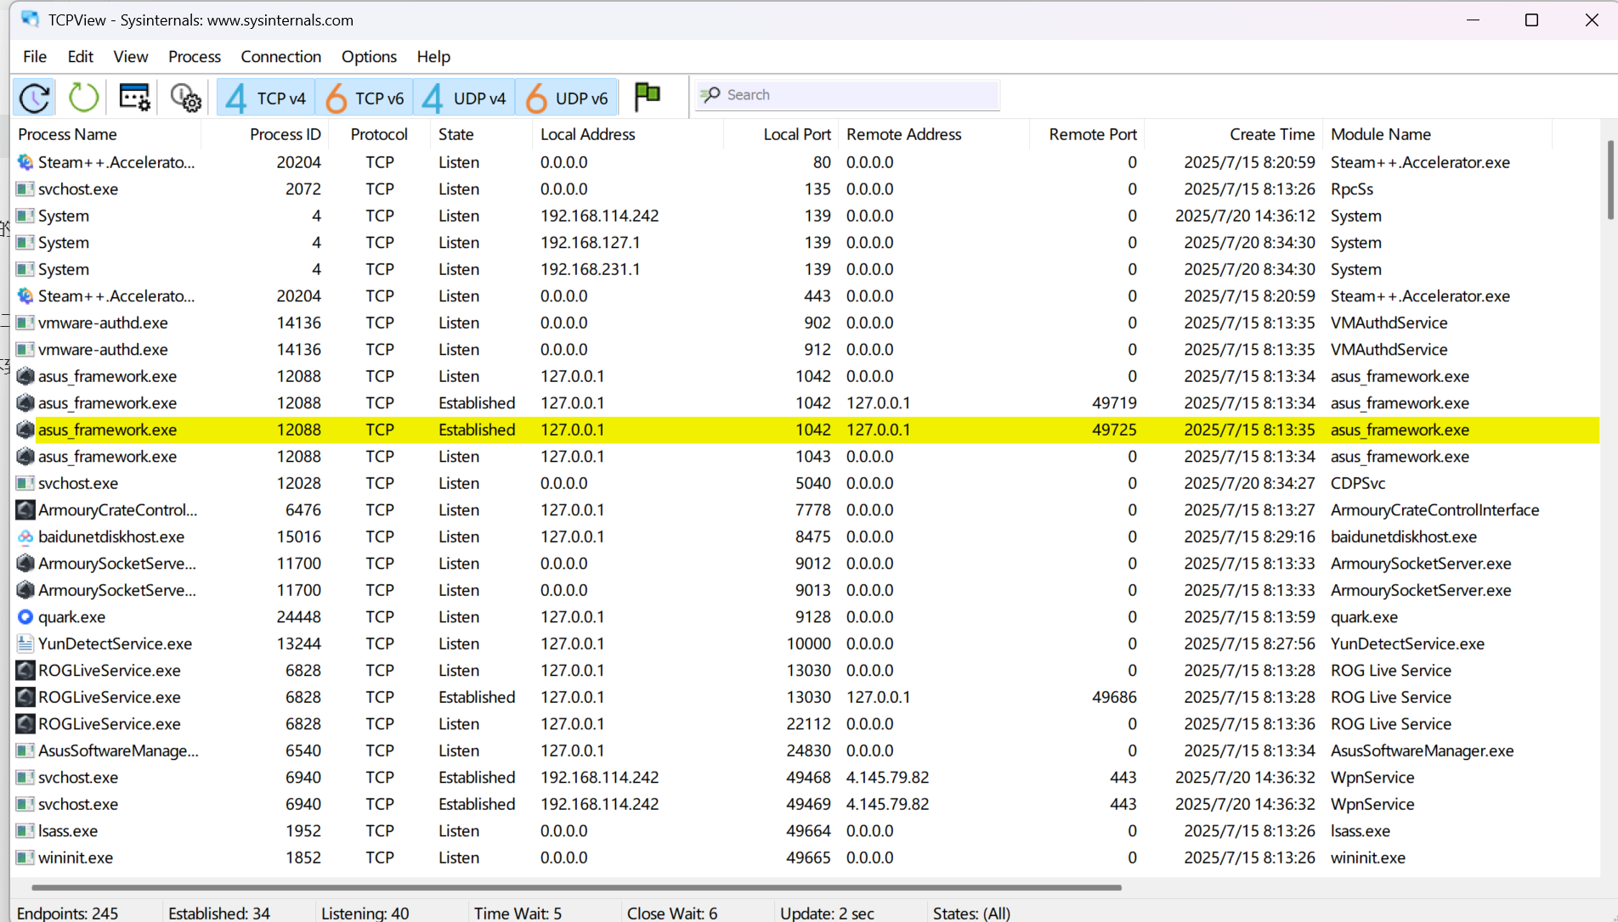Viewport: 1618px width, 922px height.
Task: Open the clock-and-gear refresh options icon
Action: click(x=185, y=98)
